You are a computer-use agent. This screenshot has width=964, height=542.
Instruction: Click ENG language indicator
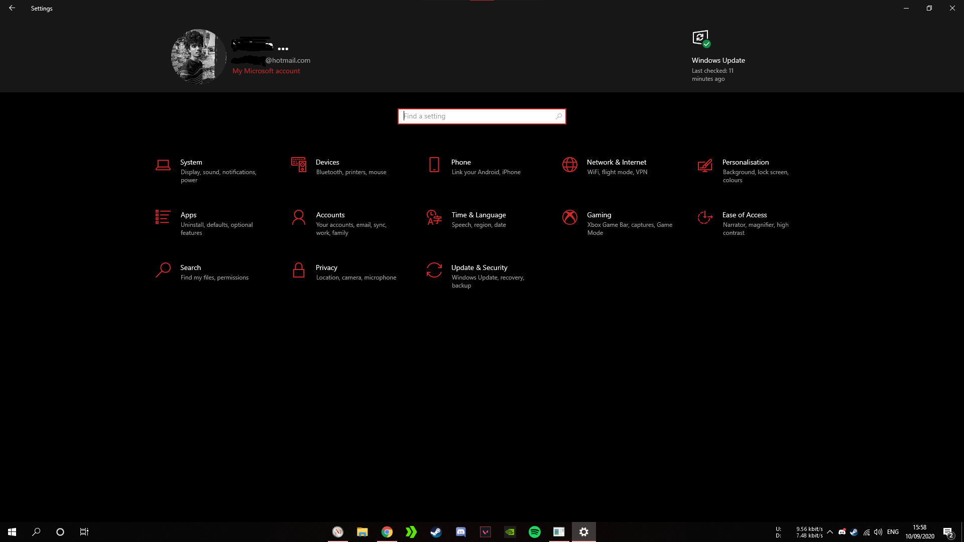pos(893,532)
